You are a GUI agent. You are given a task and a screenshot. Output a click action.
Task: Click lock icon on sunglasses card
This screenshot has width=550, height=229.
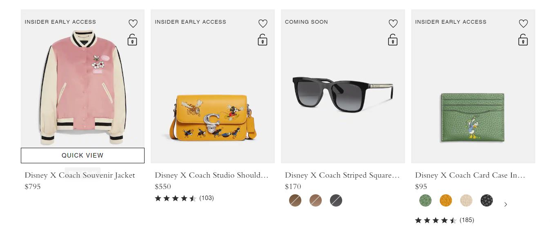click(393, 40)
